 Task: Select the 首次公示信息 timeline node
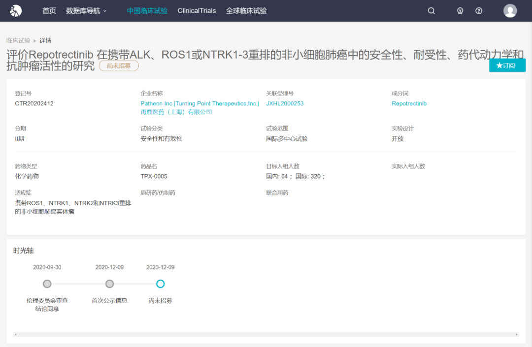tap(109, 284)
